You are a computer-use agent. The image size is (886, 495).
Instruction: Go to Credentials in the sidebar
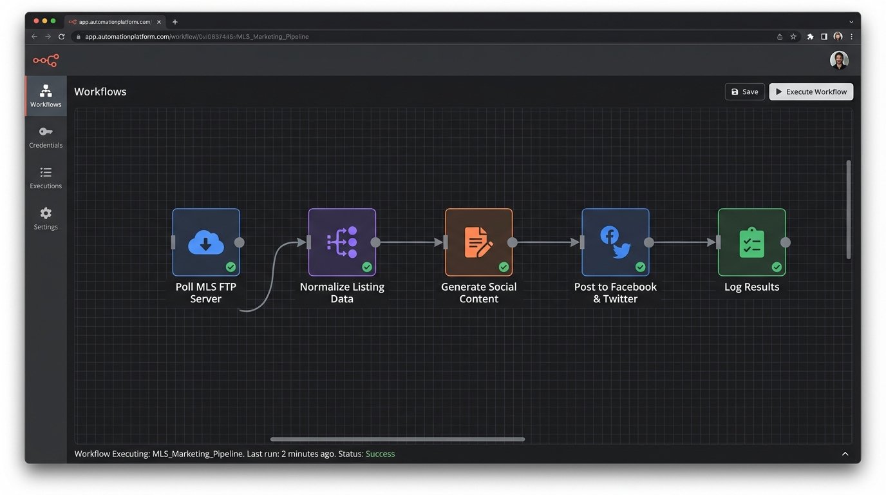[x=46, y=137]
